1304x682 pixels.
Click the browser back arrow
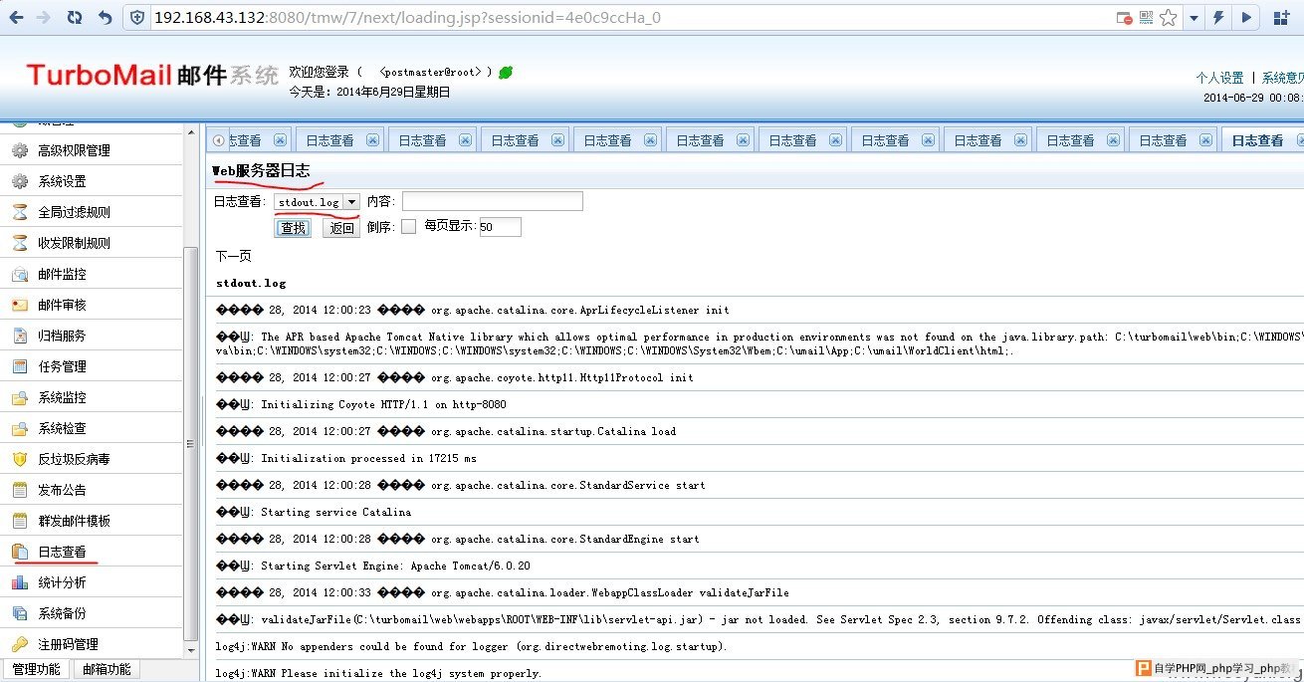15,18
